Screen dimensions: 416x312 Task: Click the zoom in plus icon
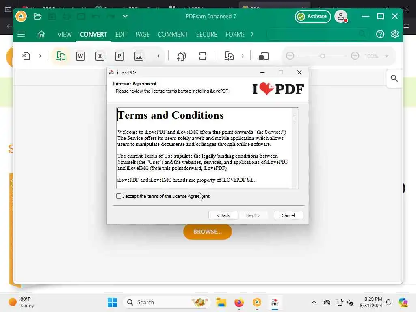click(x=355, y=56)
